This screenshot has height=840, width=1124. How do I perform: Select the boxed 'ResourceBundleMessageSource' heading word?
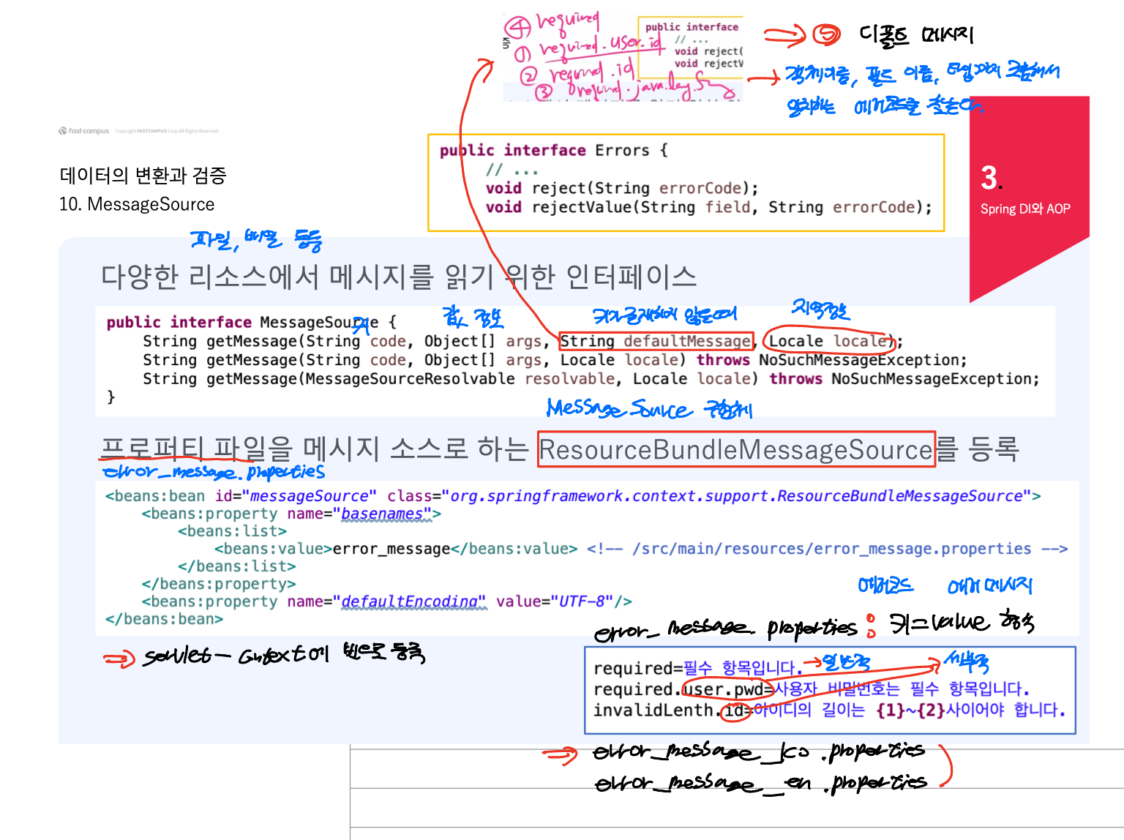[x=736, y=449]
